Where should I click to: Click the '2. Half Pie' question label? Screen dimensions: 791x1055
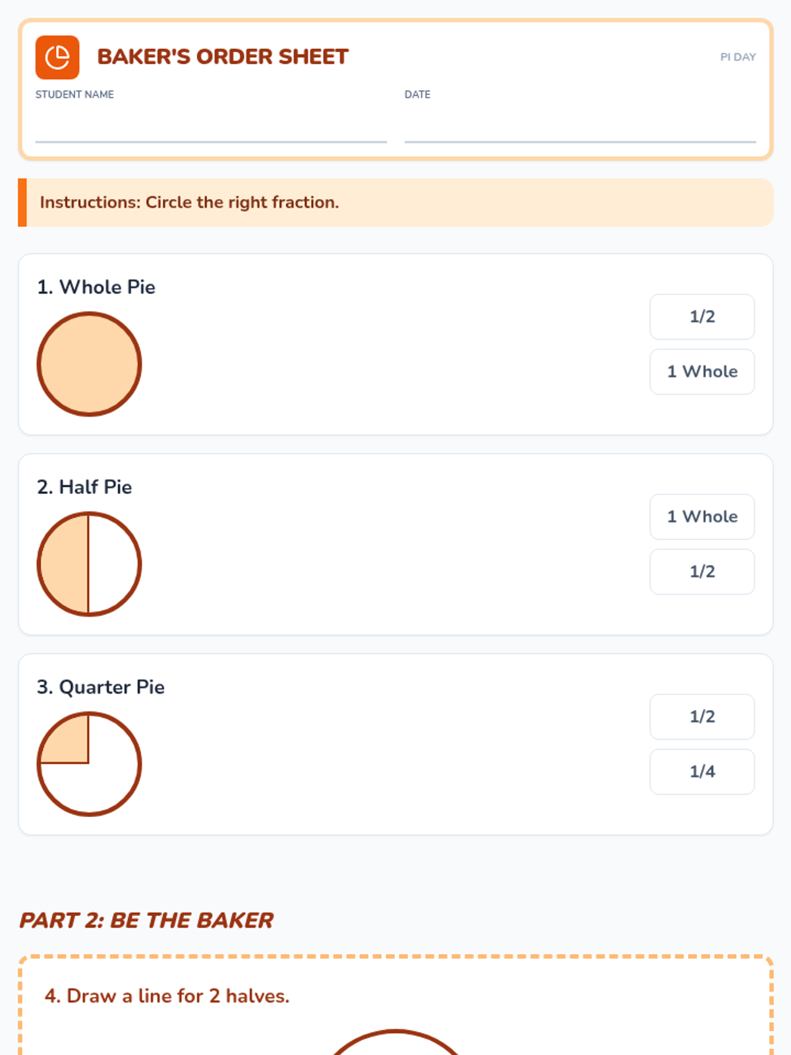tap(84, 487)
